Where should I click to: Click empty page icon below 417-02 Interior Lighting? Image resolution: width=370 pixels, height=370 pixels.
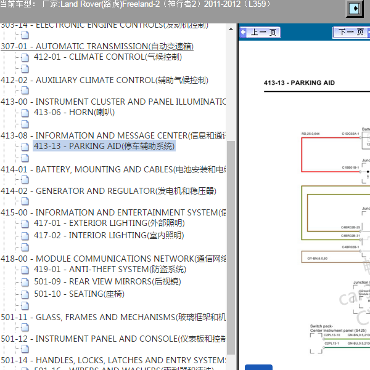[x=25, y=247]
